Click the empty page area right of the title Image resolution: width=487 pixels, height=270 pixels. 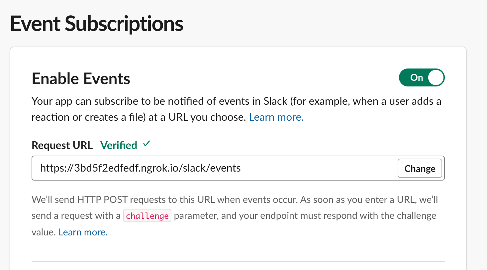[332, 24]
